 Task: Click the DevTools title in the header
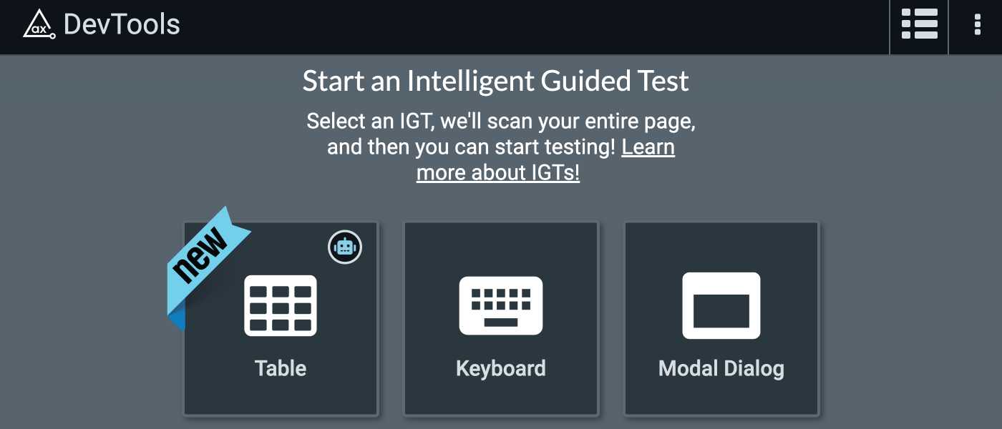(x=123, y=25)
